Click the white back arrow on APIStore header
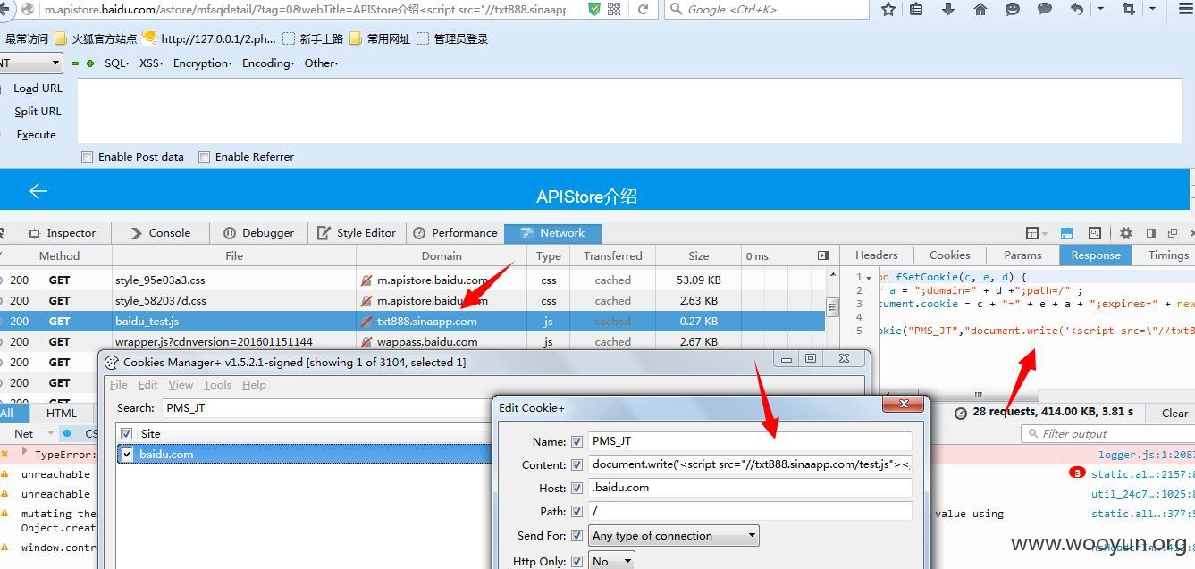The height and width of the screenshot is (569, 1195). pos(38,191)
